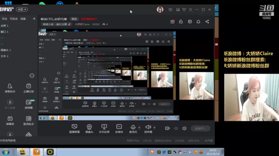Click the preview canvas webcam picture
This screenshot has height=156, width=279.
(x=196, y=86)
